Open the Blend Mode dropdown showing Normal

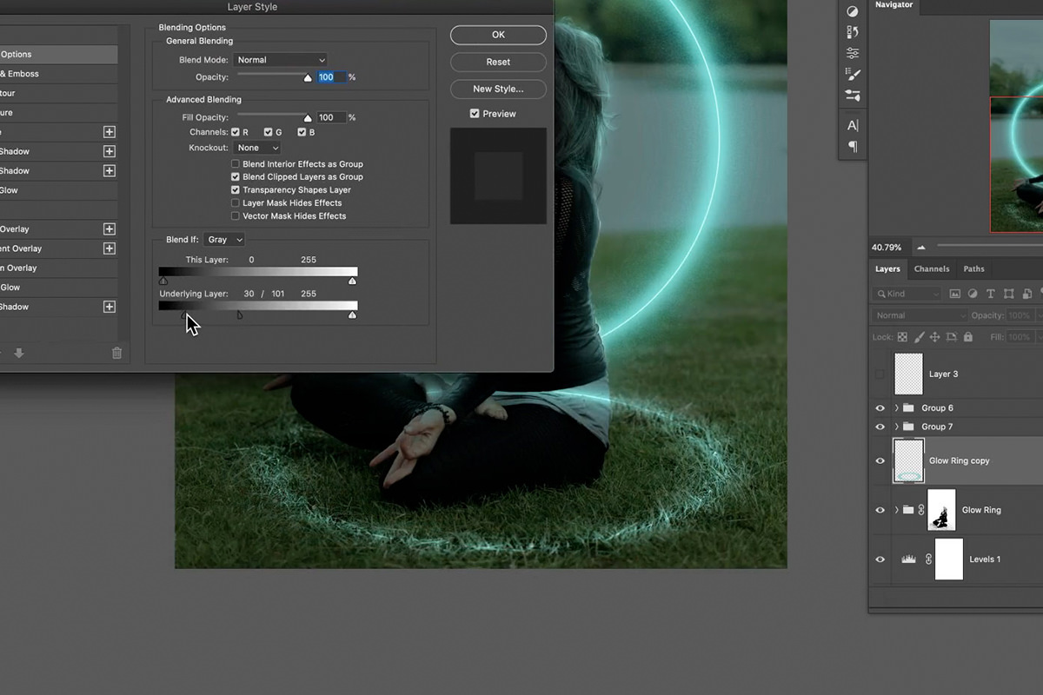(280, 59)
